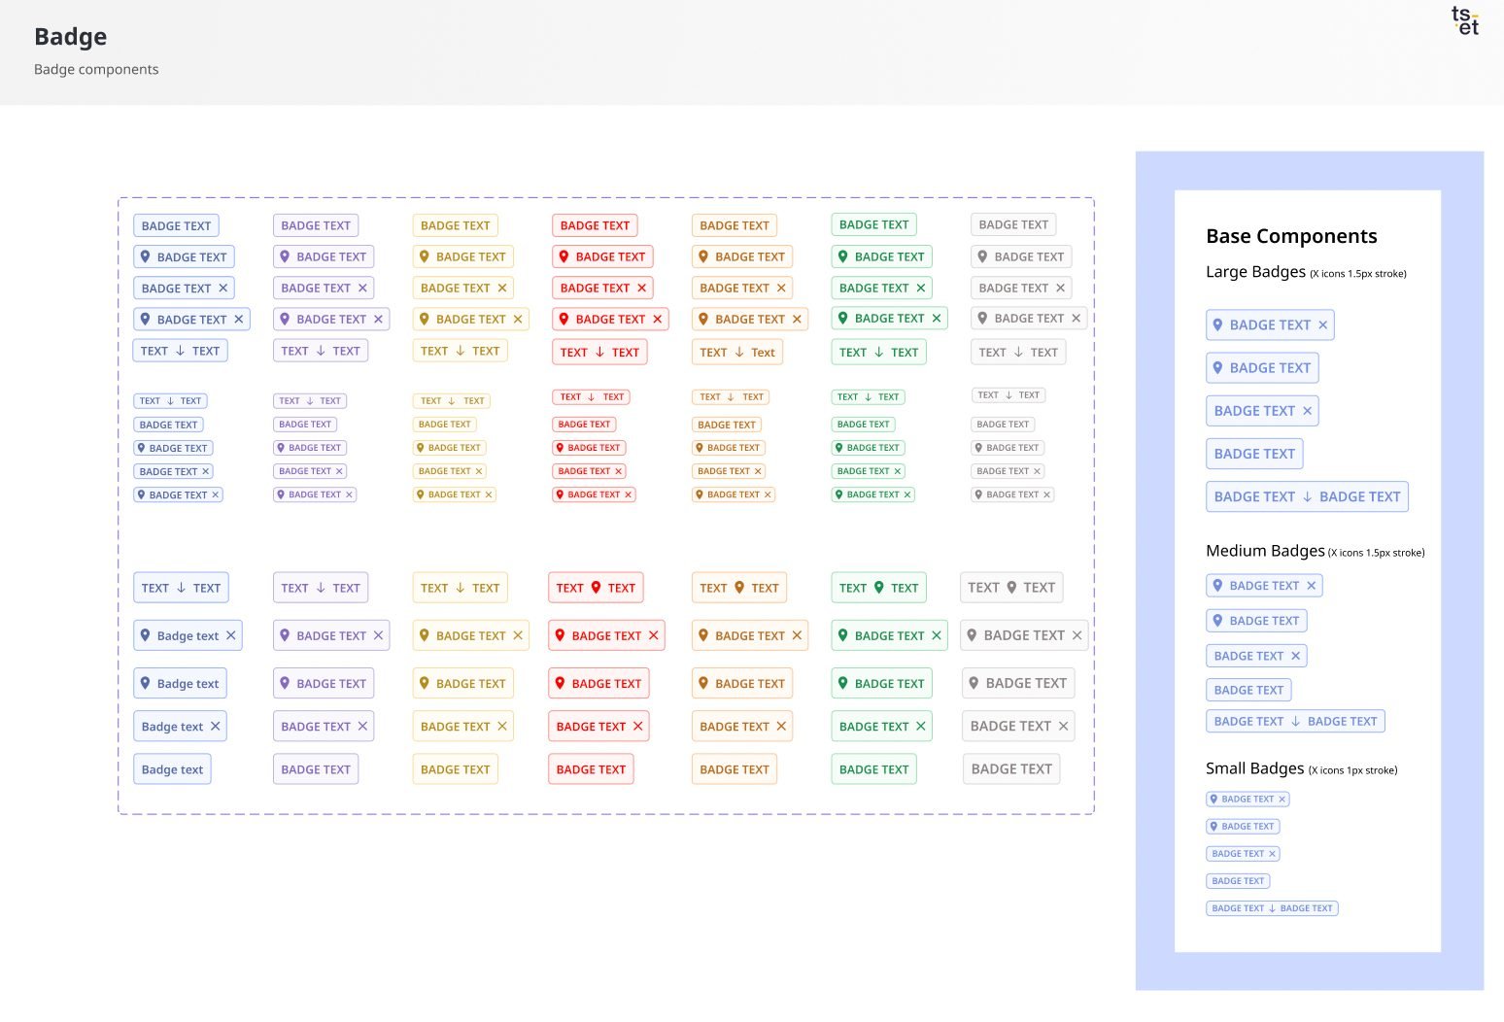Image resolution: width=1504 pixels, height=1022 pixels.
Task: Click the red pin icon between the TEXT words
Action: [597, 587]
